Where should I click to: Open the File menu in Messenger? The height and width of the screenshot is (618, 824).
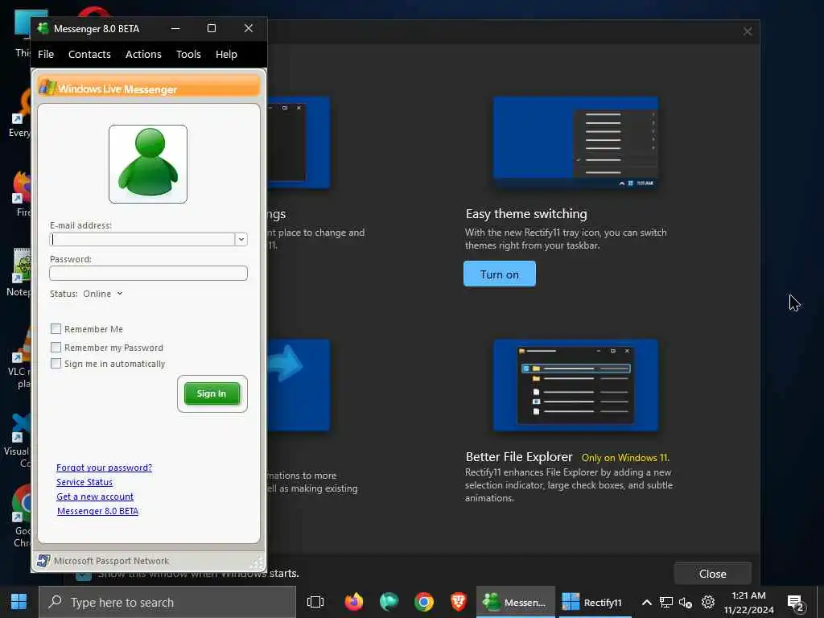(x=46, y=54)
